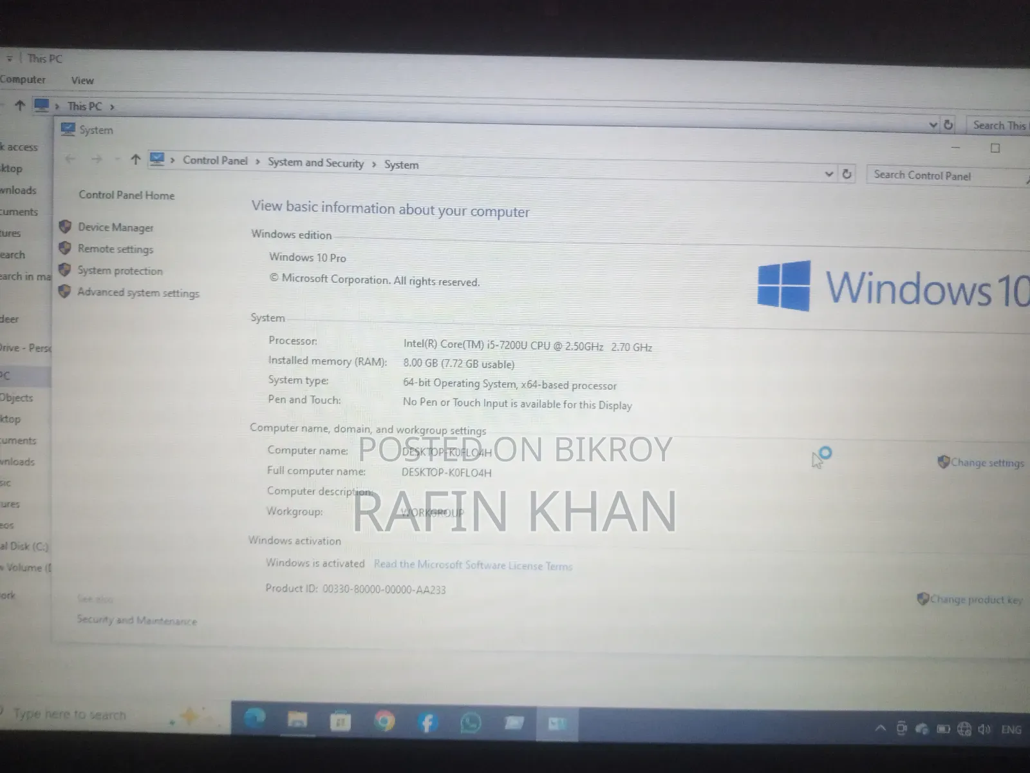Click Change settings for computer name
This screenshot has height=773, width=1030.
(x=987, y=463)
